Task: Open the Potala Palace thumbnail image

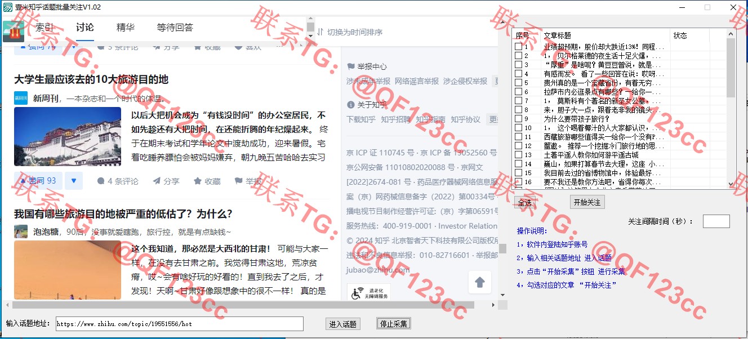Action: [68, 136]
